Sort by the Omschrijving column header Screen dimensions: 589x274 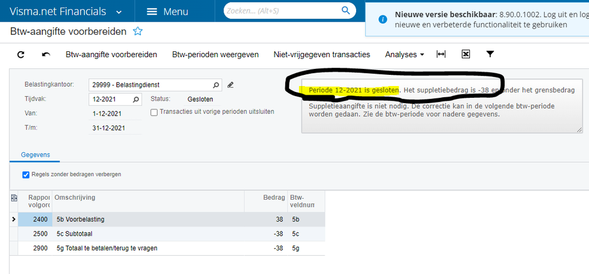149,201
